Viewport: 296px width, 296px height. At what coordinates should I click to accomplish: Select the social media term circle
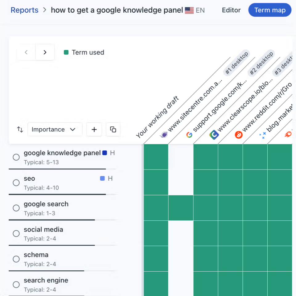(16, 234)
